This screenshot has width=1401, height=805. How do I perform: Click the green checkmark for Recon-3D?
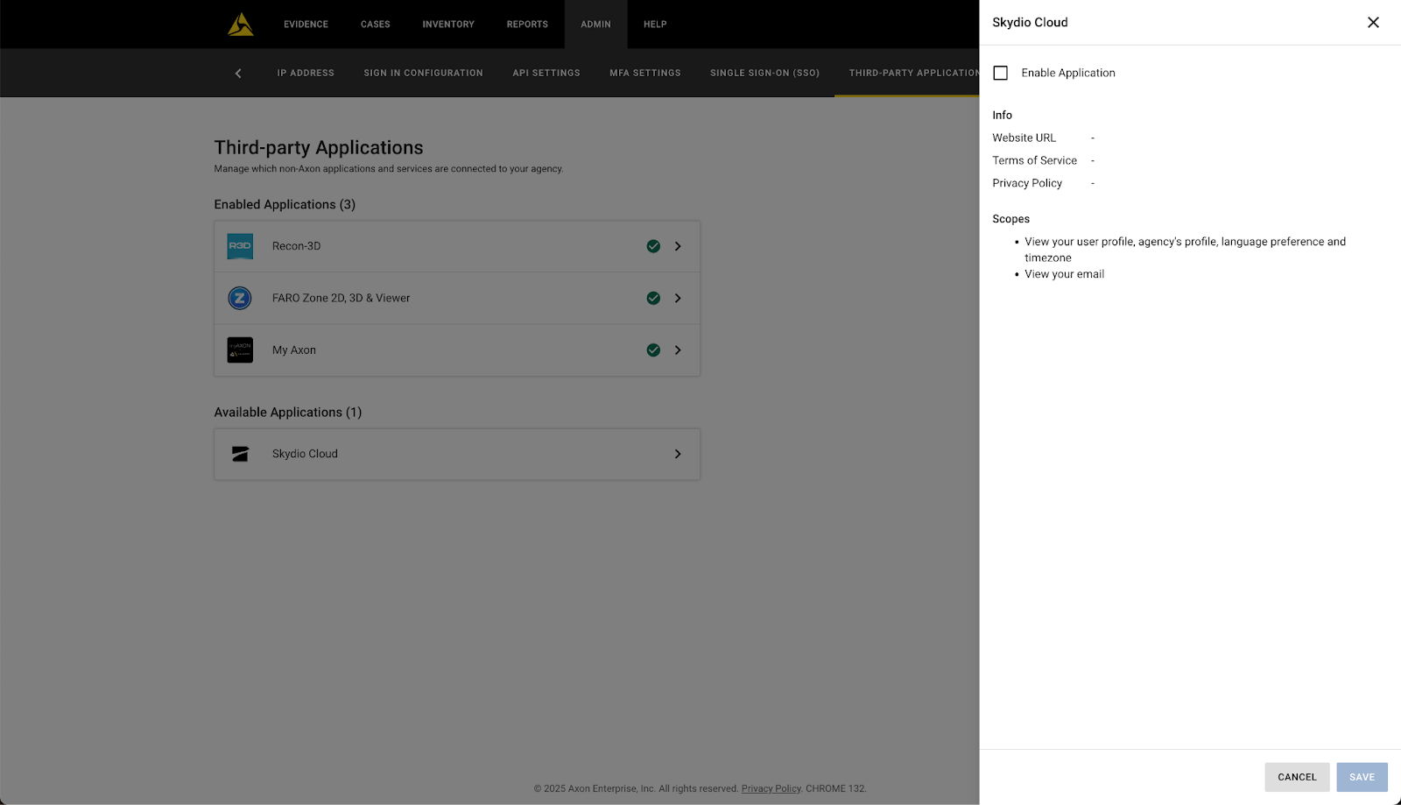(653, 246)
